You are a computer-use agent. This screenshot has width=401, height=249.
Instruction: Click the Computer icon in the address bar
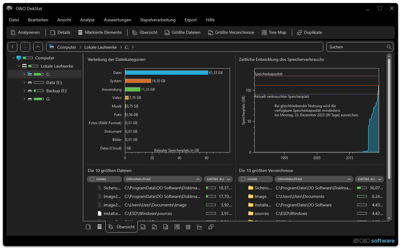(x=51, y=47)
